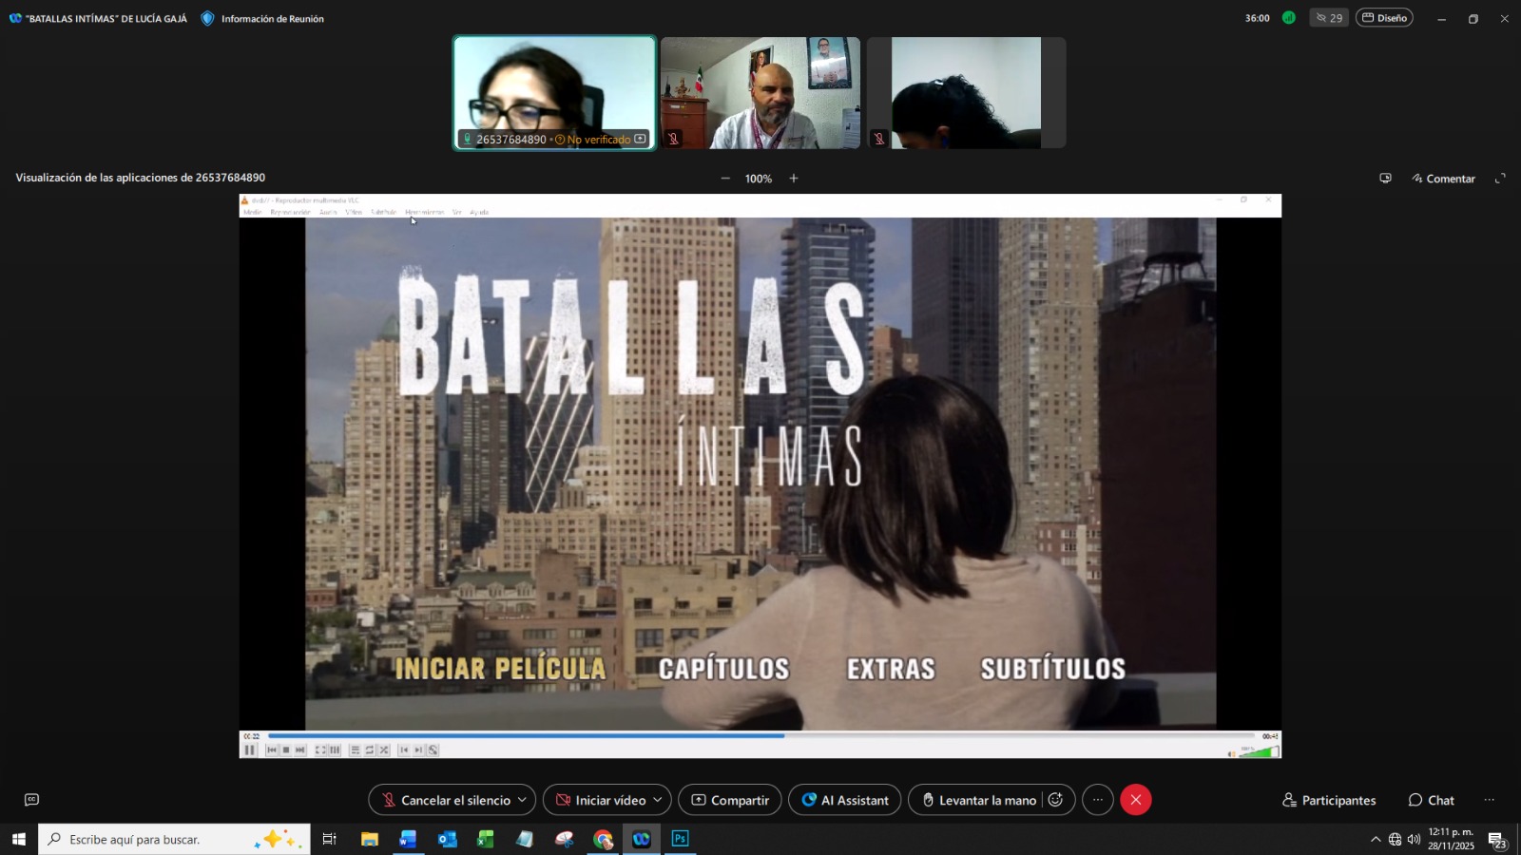Image resolution: width=1521 pixels, height=855 pixels.
Task: Open the Participantes panel
Action: [1328, 800]
